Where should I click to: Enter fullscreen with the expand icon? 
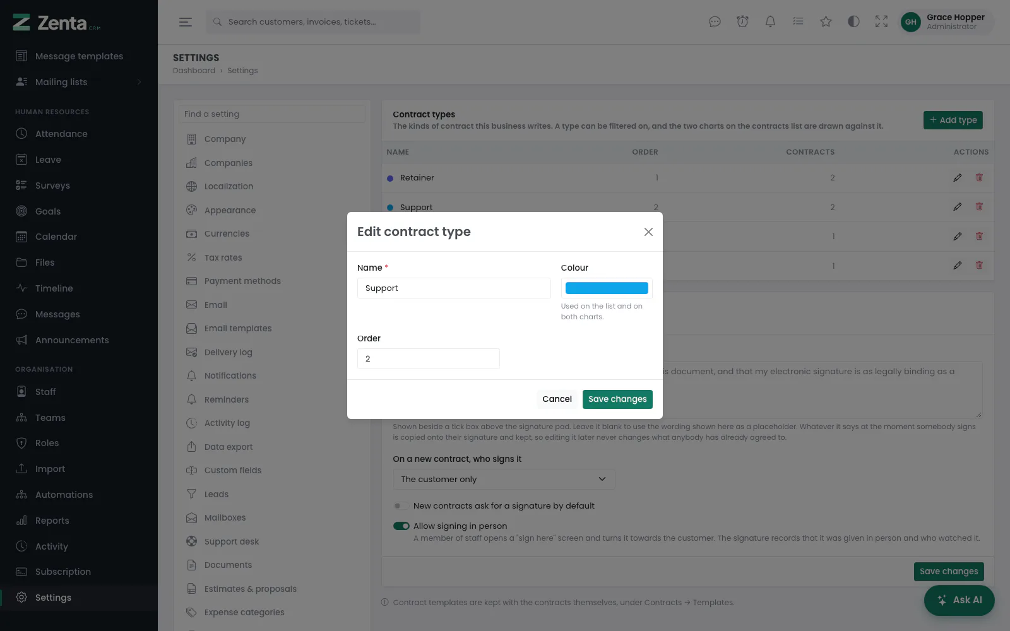tap(881, 22)
